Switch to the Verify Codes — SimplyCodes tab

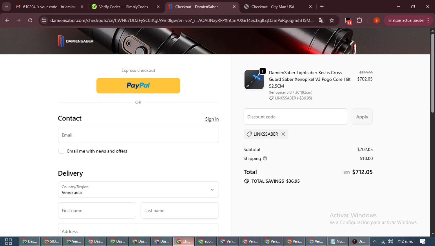(x=124, y=6)
